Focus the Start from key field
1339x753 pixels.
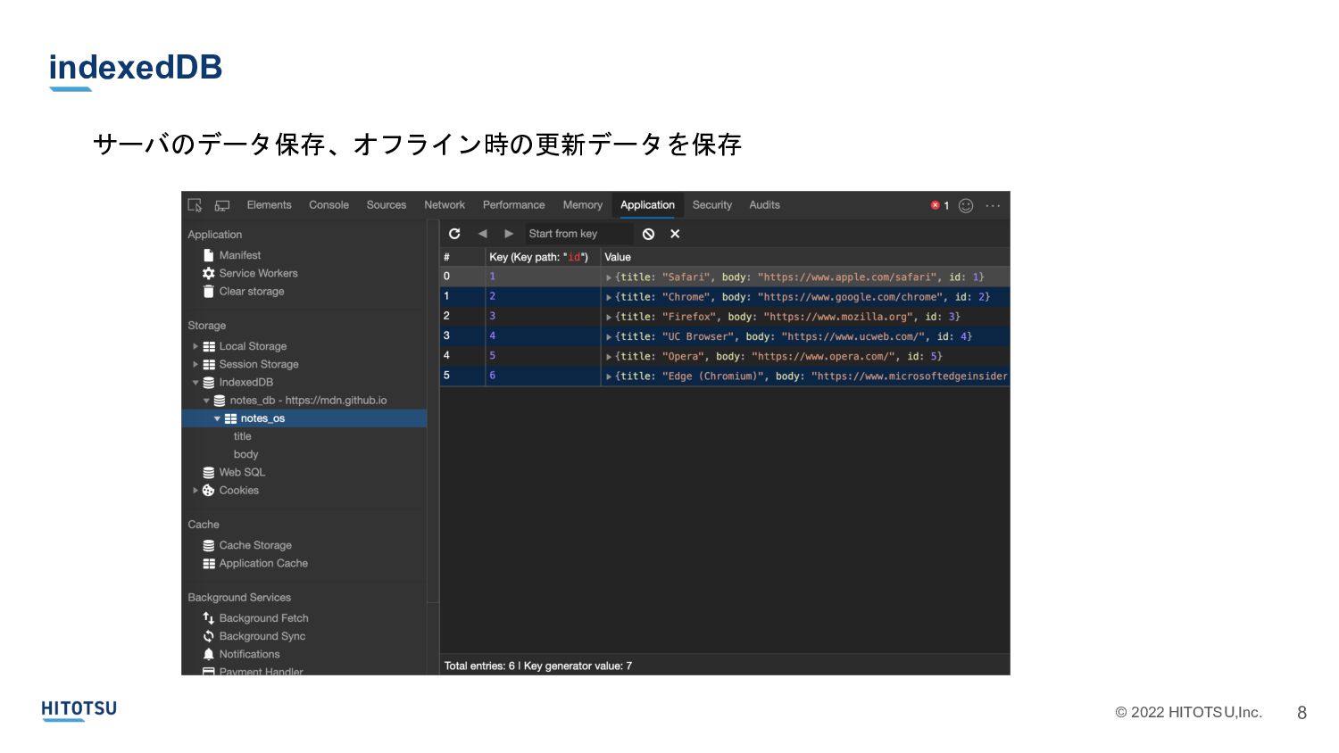point(578,234)
